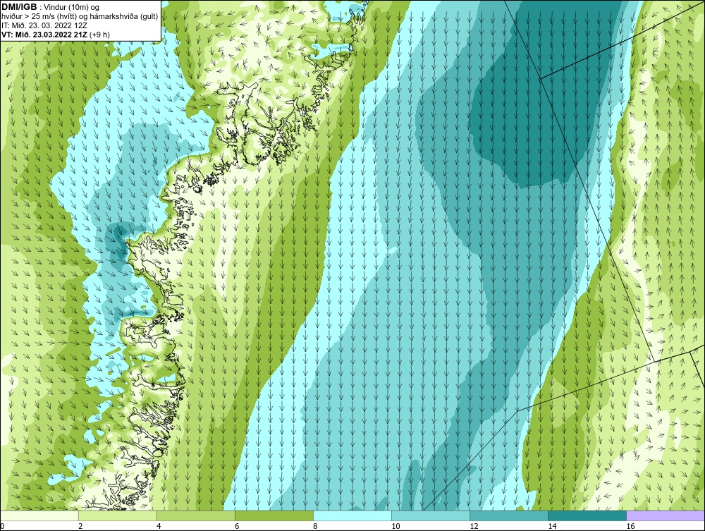Click the IT: Mið. 23. 03. 2022 12Z line
Image resolution: width=705 pixels, height=531 pixels.
44,25
